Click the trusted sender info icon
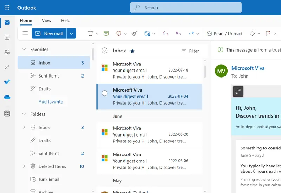 tap(221, 49)
